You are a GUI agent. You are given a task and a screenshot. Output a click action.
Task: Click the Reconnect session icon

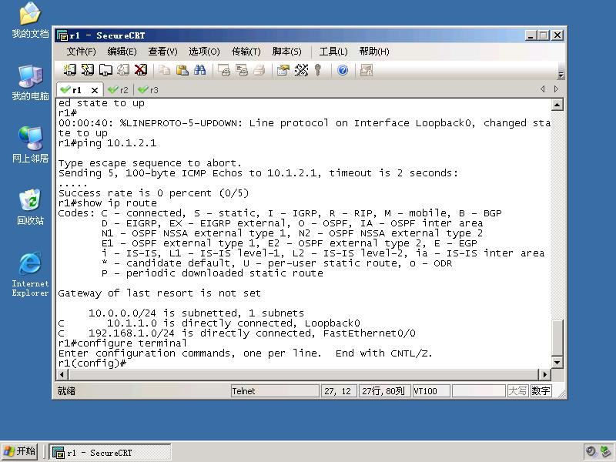tap(123, 70)
